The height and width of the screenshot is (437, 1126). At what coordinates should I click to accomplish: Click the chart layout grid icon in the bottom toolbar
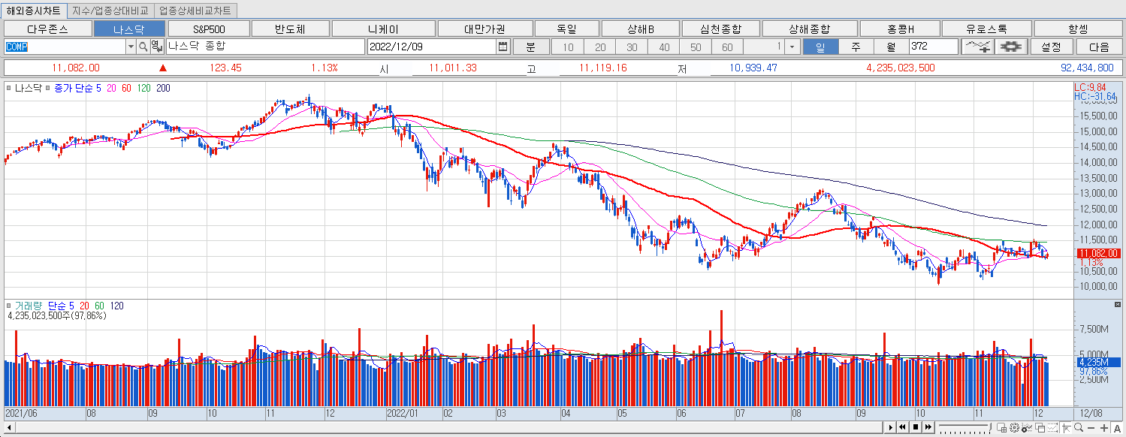(1001, 428)
